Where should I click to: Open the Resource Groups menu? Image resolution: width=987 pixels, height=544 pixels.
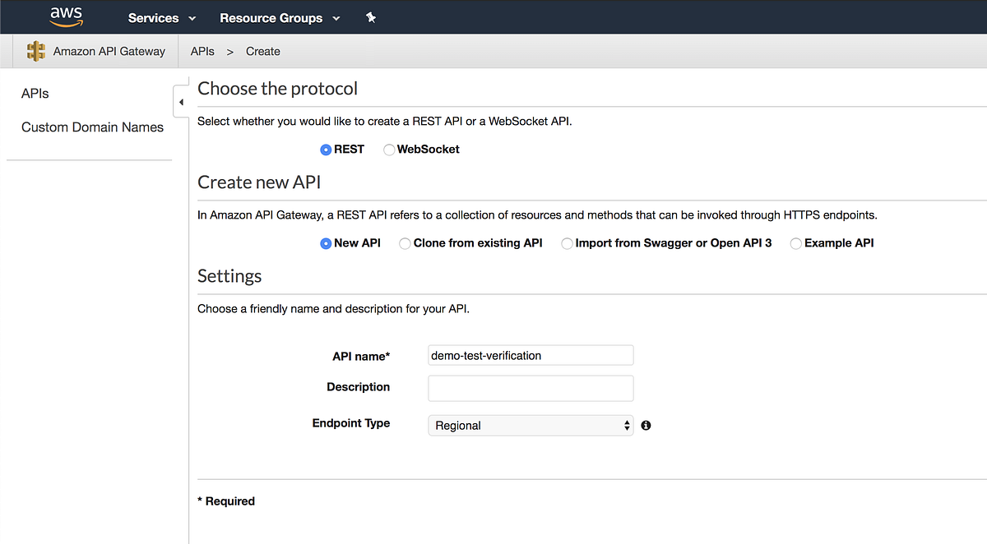pyautogui.click(x=271, y=17)
